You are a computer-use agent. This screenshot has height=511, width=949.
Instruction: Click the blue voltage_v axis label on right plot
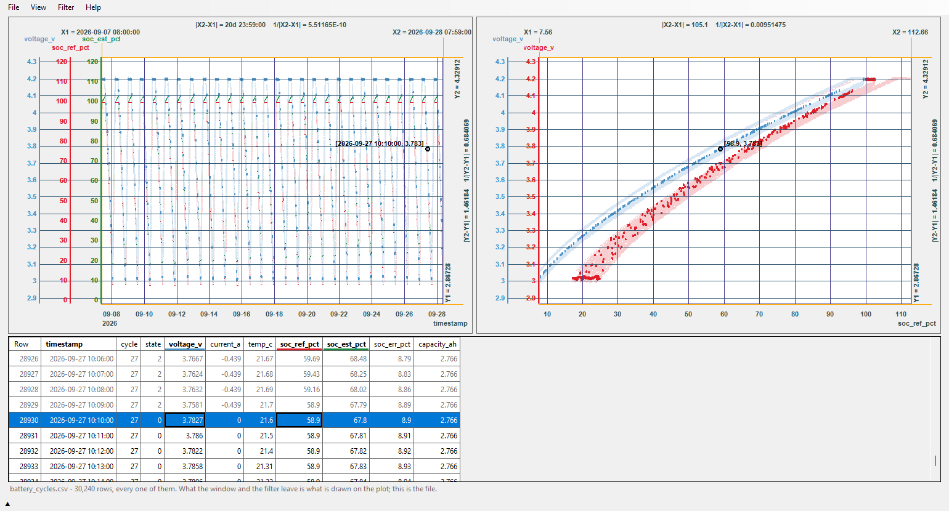[x=508, y=39]
